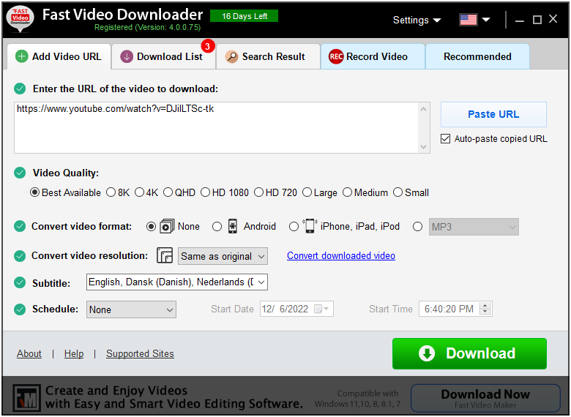571x417 pixels.
Task: Open the Schedule None dropdown
Action: pyautogui.click(x=131, y=309)
